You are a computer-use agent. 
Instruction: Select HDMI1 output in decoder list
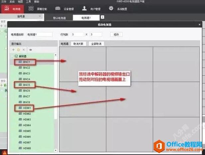tap(27, 108)
